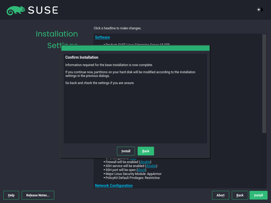
Task: Block the SSH port
Action: pyautogui.click(x=141, y=170)
